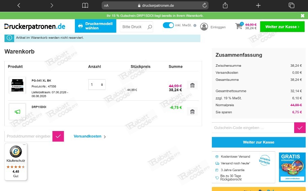The image size is (308, 191).
Task: Click the info icon in reservation notice
Action: (x=9, y=38)
